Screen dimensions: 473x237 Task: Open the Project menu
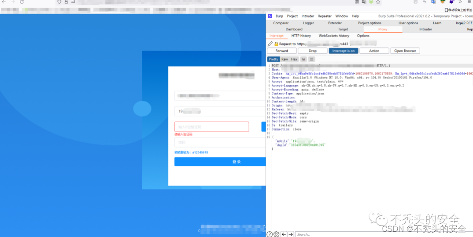click(x=292, y=16)
